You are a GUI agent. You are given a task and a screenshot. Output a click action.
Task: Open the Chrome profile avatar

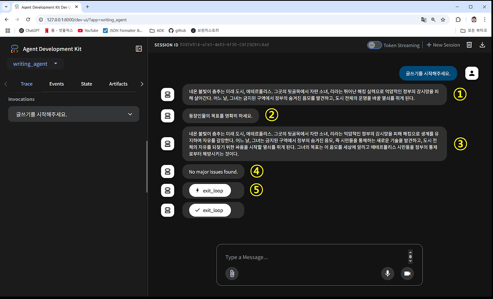[474, 20]
